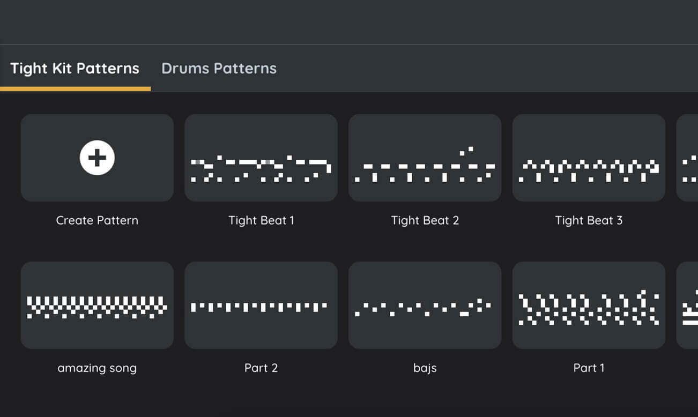Viewport: 698px width, 417px height.
Task: Open the Tight Beat 1 pattern thumbnail
Action: [x=261, y=158]
